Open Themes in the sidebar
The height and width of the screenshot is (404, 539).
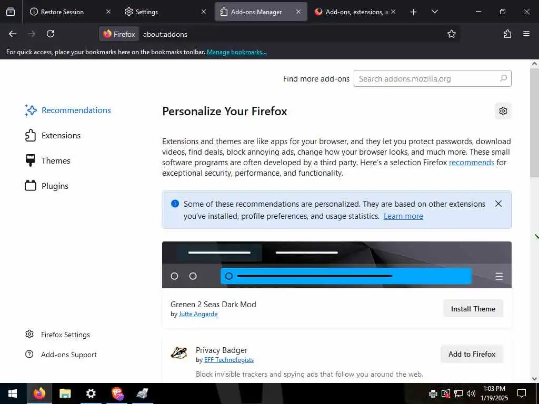coord(48,160)
